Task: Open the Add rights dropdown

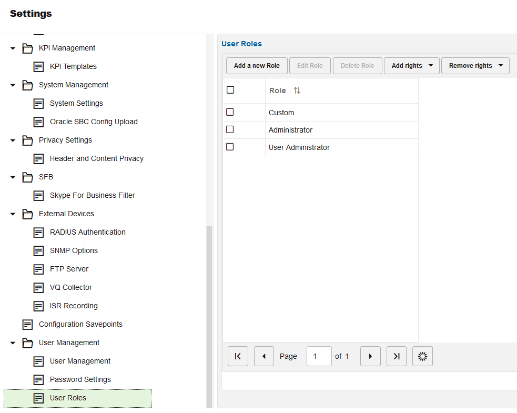Action: pyautogui.click(x=411, y=66)
